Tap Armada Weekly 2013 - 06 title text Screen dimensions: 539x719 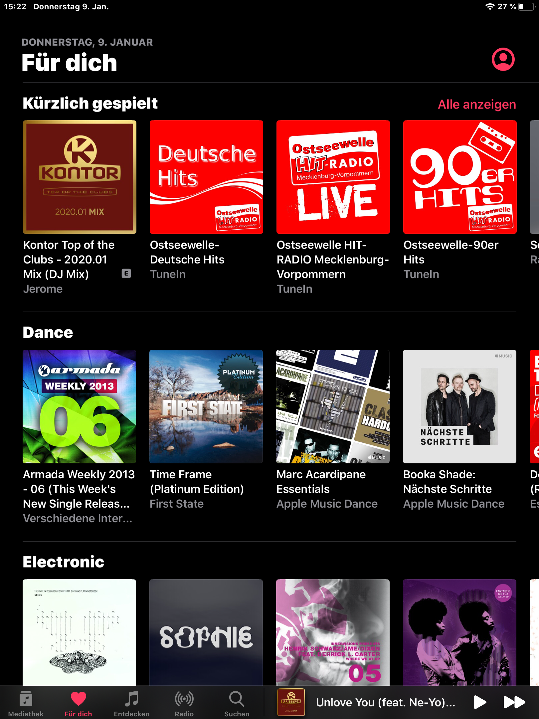pos(79,489)
